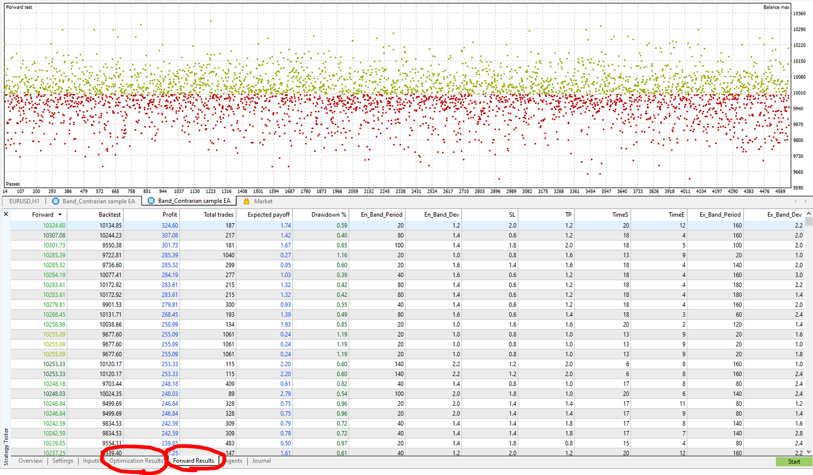Viewport: 813px width, 475px height.
Task: Click the left tab-scroll arrow in the chart tab bar
Action: coord(795,201)
